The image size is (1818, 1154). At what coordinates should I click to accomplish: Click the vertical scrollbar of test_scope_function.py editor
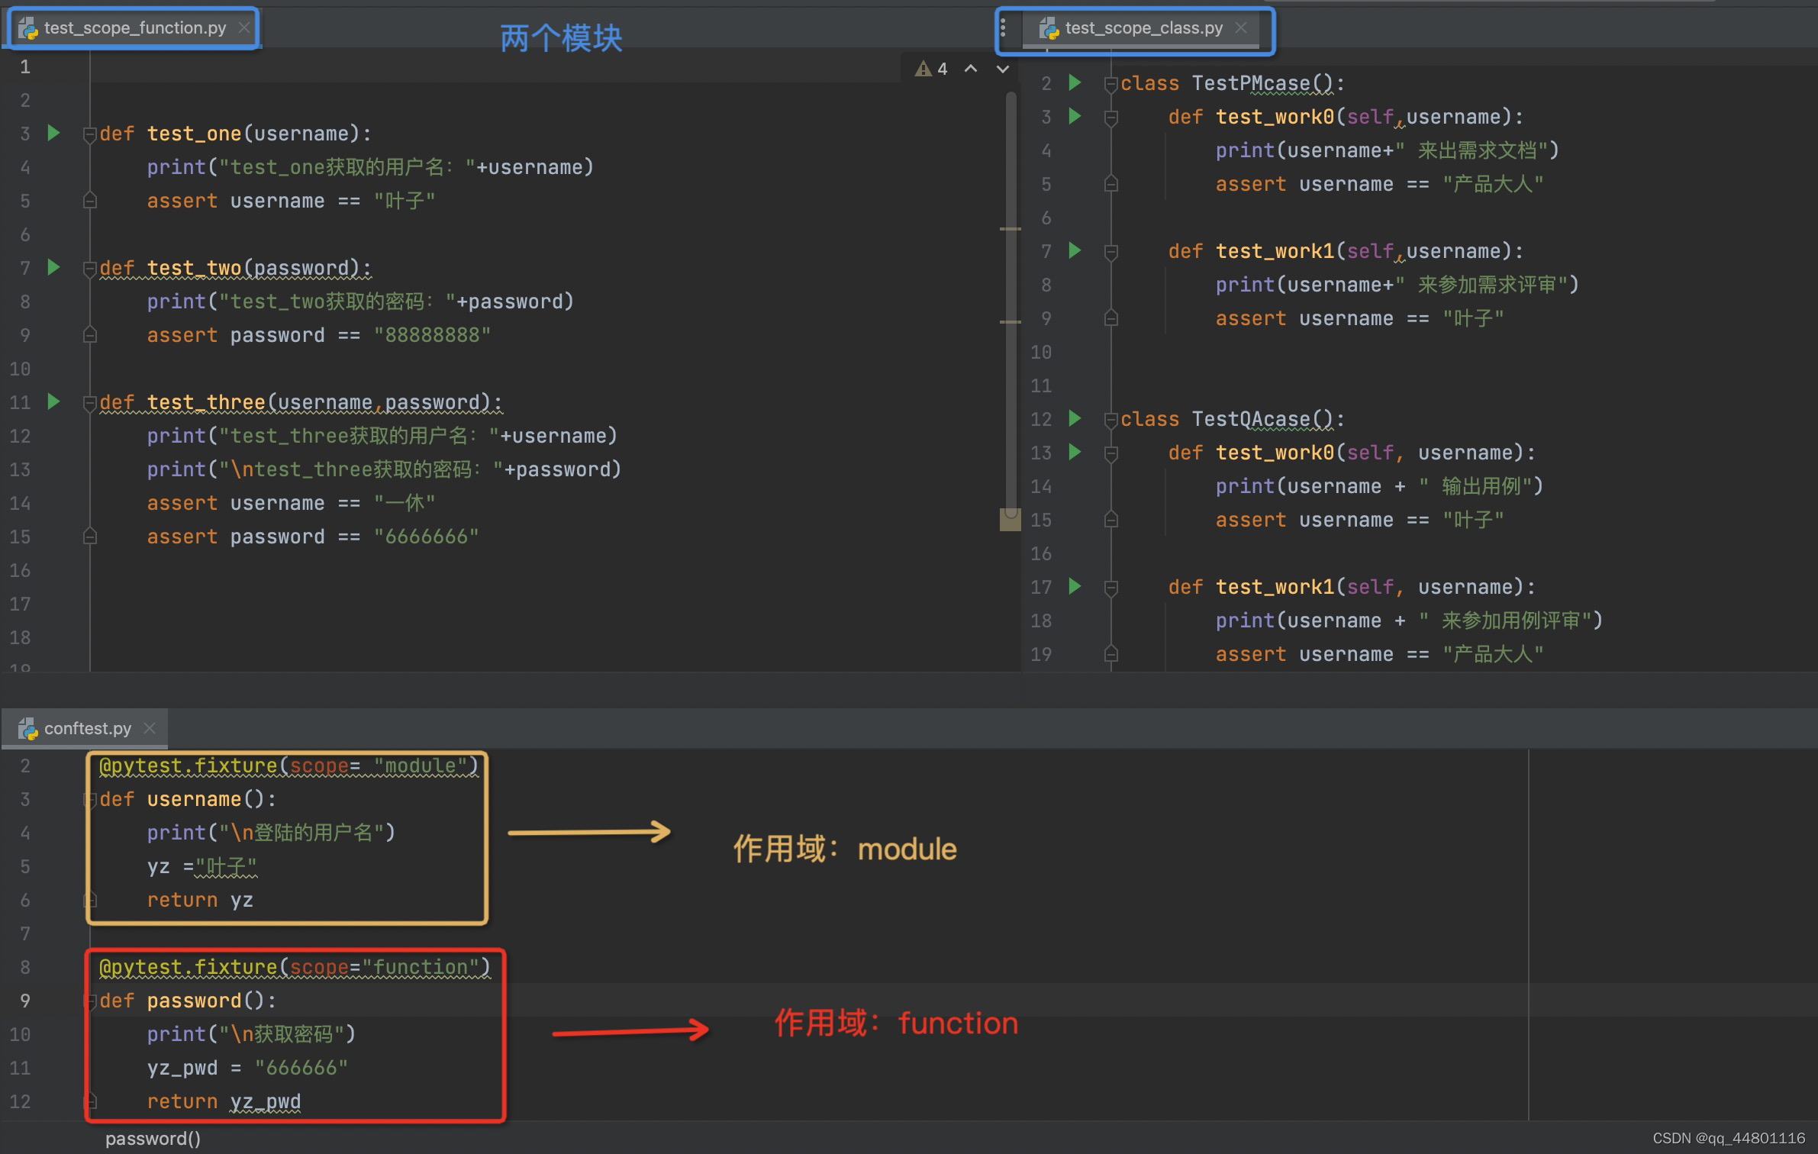click(1011, 305)
